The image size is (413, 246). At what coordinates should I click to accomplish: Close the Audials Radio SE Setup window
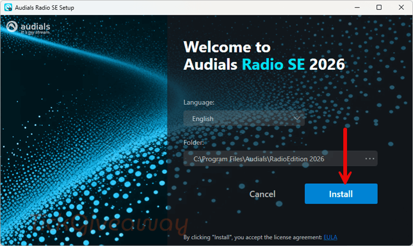(x=401, y=8)
